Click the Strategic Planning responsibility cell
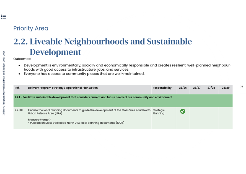The height and width of the screenshot is (174, 246). point(159,112)
